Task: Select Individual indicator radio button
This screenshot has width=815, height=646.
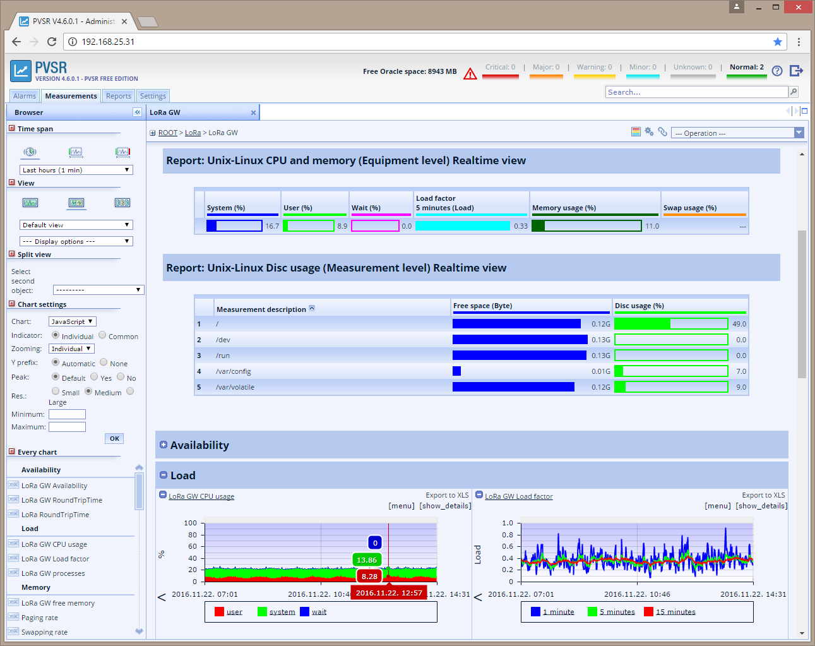Action: (56, 335)
